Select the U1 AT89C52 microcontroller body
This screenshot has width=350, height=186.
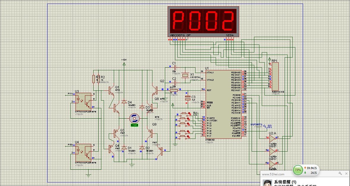tap(223, 104)
